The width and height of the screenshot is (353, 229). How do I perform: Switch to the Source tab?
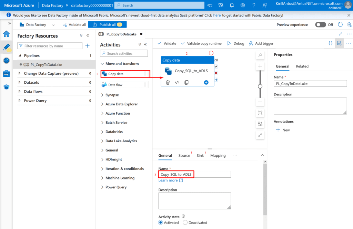click(x=184, y=156)
